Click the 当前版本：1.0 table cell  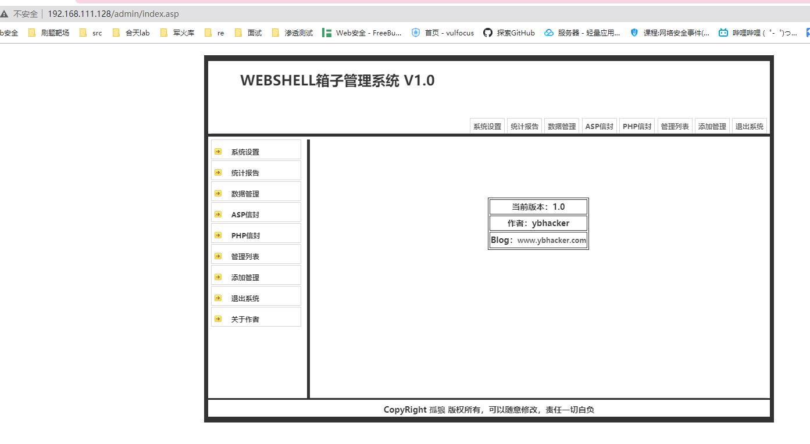click(x=538, y=207)
